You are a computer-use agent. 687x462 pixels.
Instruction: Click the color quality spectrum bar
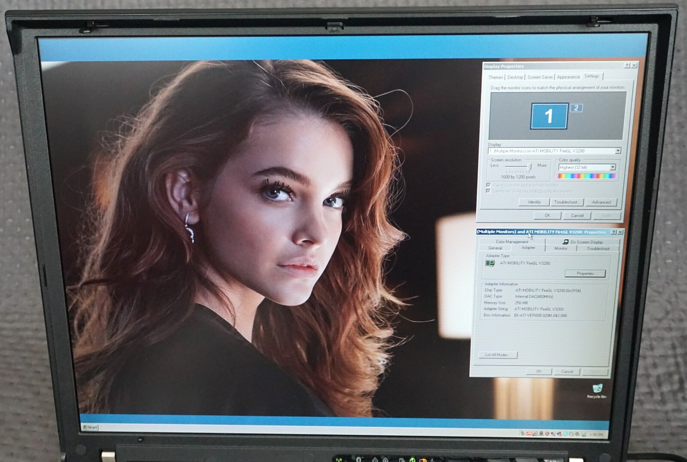pos(587,176)
